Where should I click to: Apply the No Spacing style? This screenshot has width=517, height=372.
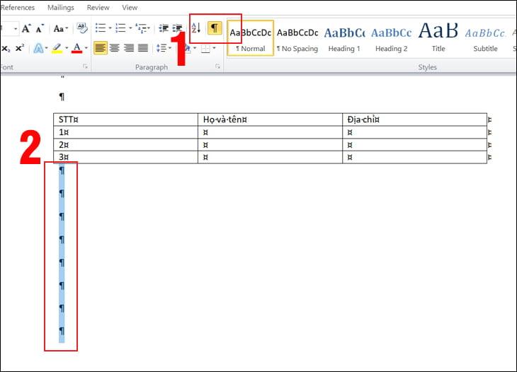pos(297,37)
